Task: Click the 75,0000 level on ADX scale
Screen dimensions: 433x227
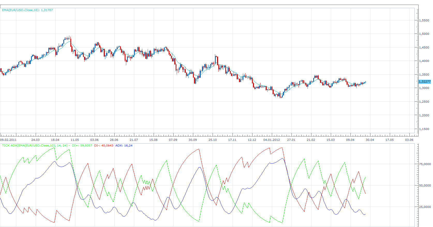Action: [x=425, y=164]
